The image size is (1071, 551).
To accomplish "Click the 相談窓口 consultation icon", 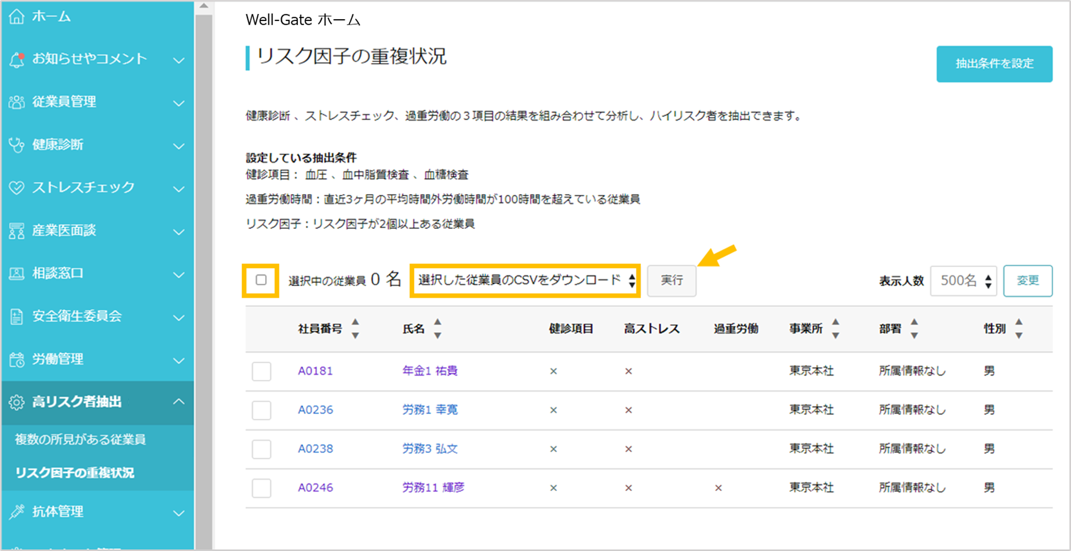I will [x=17, y=274].
